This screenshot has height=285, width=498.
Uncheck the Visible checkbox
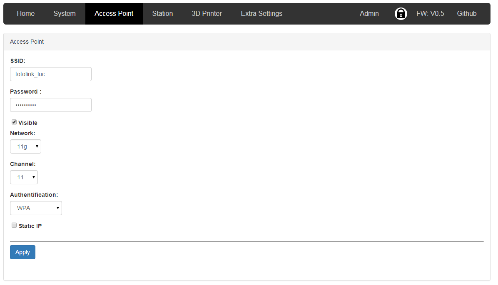[14, 122]
